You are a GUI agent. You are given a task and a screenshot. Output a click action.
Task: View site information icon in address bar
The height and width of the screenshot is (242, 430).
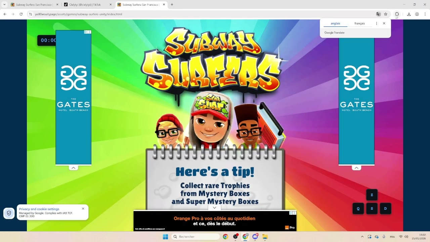[x=30, y=14]
